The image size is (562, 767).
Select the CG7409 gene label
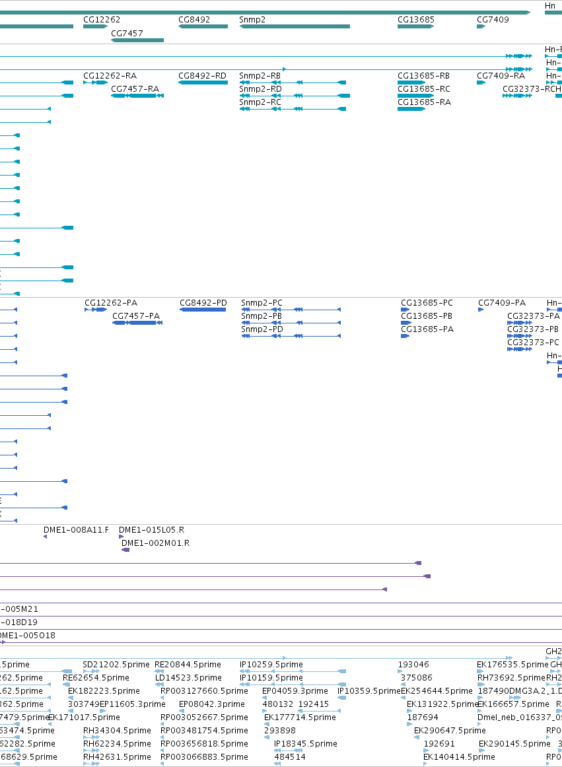[493, 20]
